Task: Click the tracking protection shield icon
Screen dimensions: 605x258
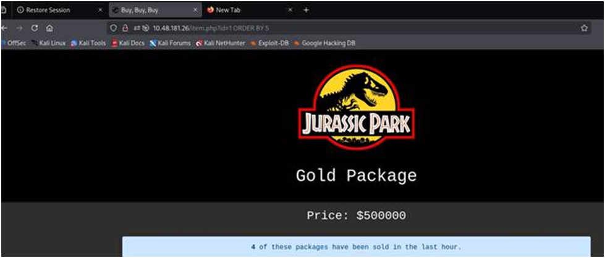Action: point(114,28)
